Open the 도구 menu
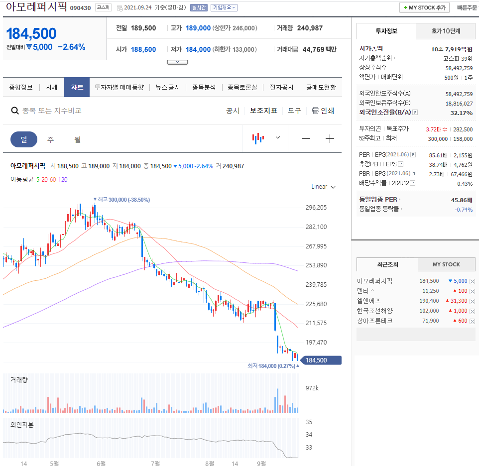This screenshot has width=479, height=466. 294,111
